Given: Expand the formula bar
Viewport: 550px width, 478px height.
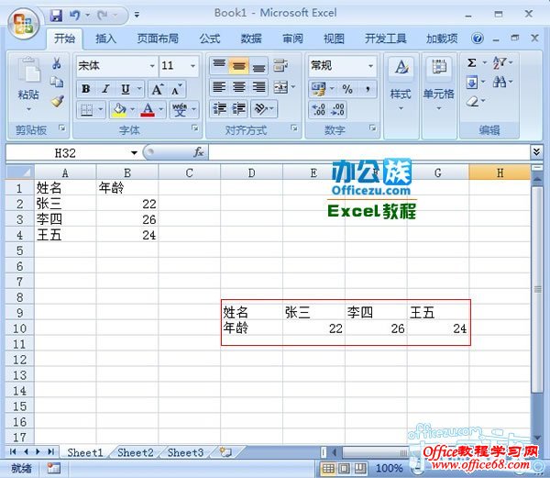Looking at the screenshot, I should pos(536,151).
